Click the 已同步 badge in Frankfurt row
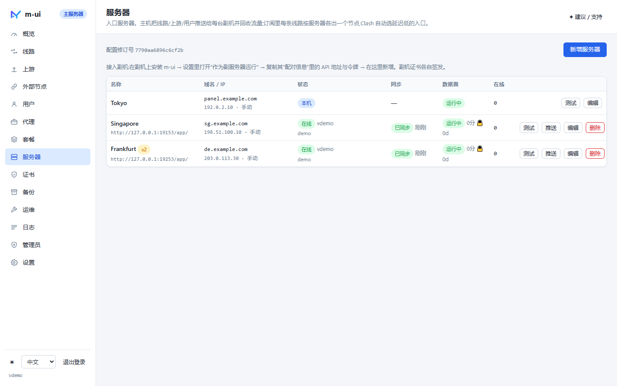Image resolution: width=617 pixels, height=386 pixels. click(x=402, y=154)
